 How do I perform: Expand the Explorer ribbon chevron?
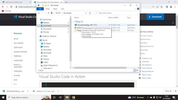point(135,9)
